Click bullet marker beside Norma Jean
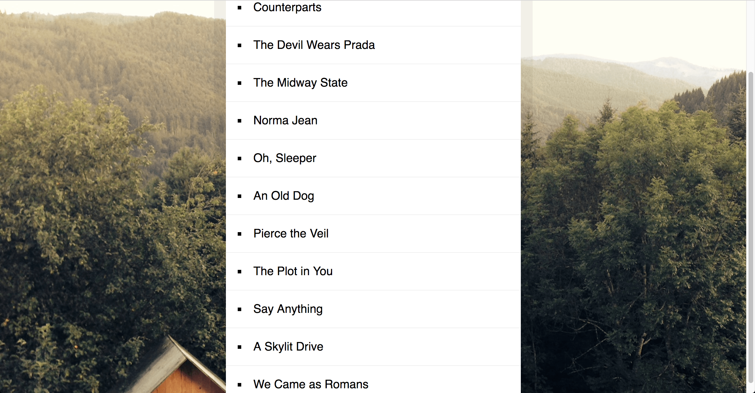755x393 pixels. click(239, 121)
